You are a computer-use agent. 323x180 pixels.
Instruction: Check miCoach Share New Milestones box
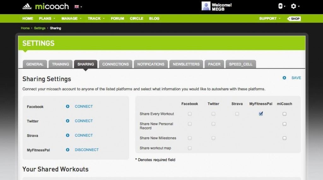coord(285,138)
